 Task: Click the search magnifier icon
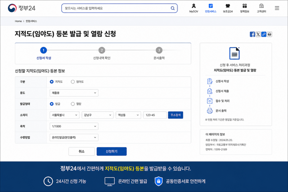(x=173, y=8)
